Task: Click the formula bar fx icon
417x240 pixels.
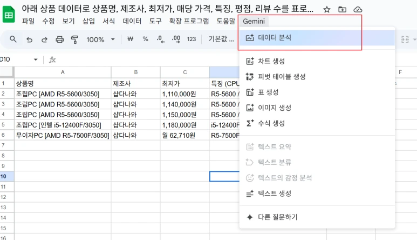Action: point(52,59)
